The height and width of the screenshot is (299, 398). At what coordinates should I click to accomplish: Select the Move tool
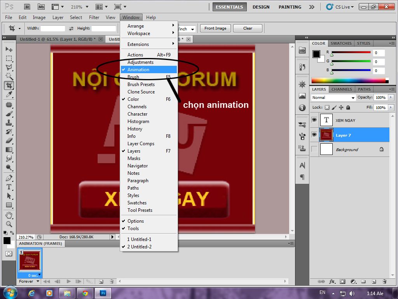[x=9, y=49]
